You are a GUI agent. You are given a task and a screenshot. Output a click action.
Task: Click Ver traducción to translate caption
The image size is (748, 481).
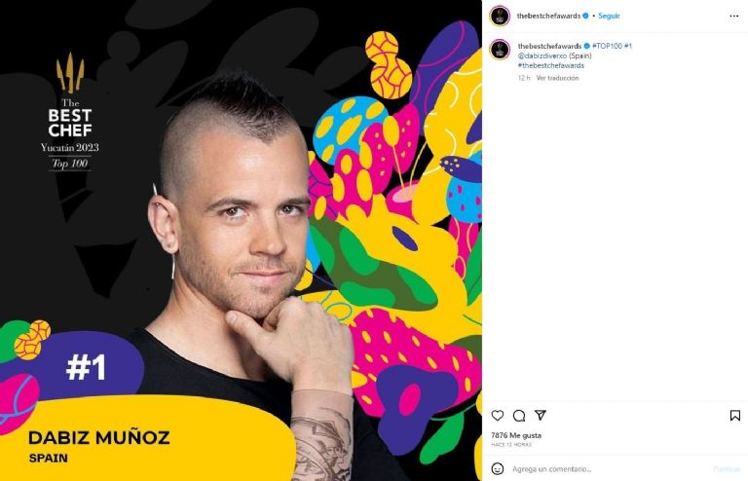coord(557,78)
